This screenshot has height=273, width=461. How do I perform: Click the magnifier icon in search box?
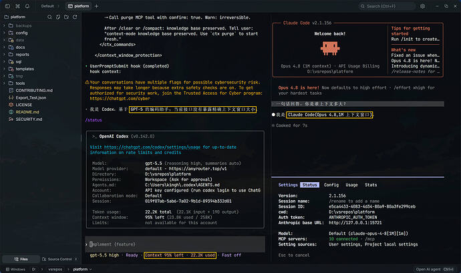coord(363,6)
